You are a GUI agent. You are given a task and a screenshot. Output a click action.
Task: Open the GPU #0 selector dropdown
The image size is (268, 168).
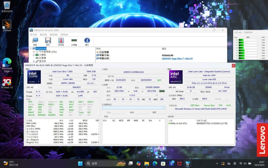click(175, 87)
